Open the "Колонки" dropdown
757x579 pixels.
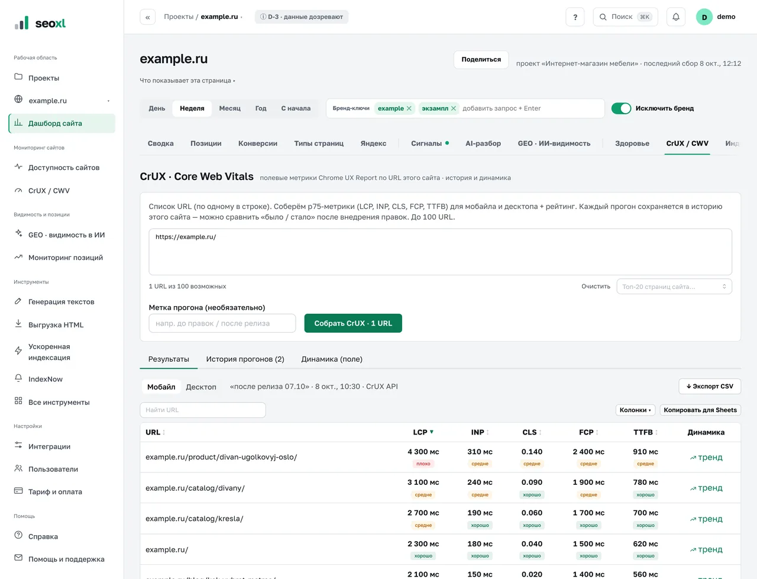click(635, 410)
